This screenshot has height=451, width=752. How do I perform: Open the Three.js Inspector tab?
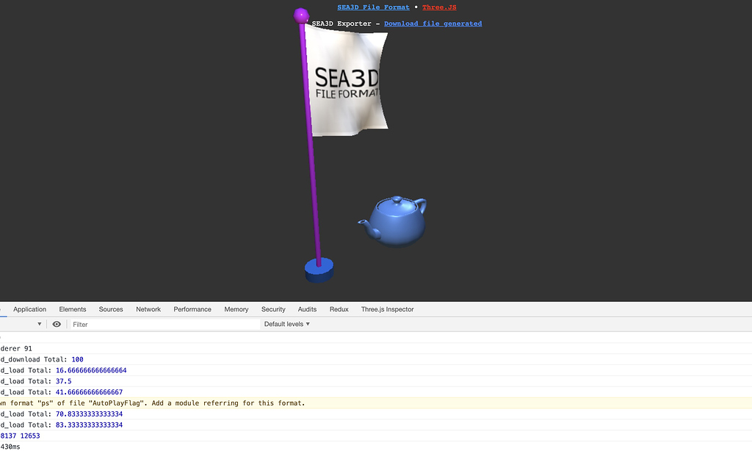387,309
